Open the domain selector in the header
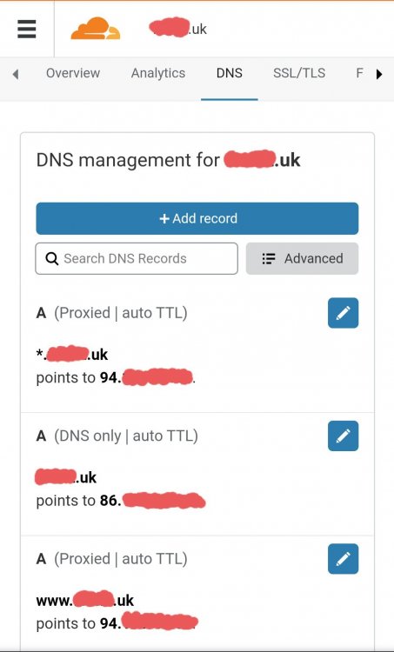Image resolution: width=394 pixels, height=652 pixels. (177, 29)
